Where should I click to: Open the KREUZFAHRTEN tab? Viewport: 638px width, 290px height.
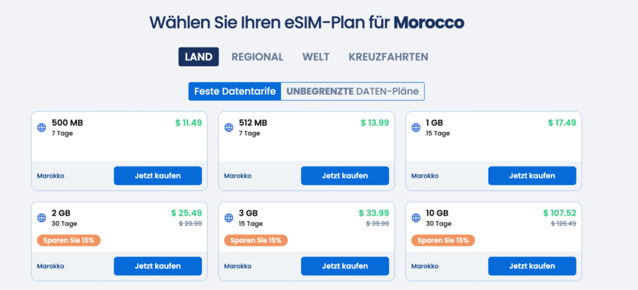(x=388, y=57)
